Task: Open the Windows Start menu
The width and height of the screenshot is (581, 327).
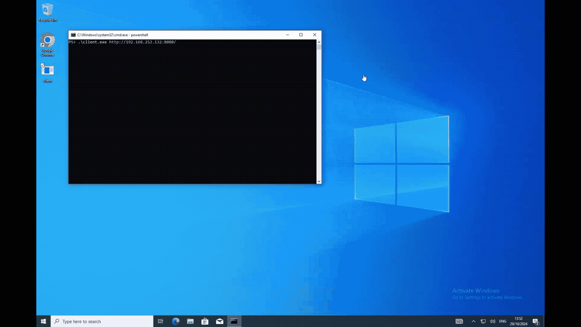Action: (x=44, y=321)
